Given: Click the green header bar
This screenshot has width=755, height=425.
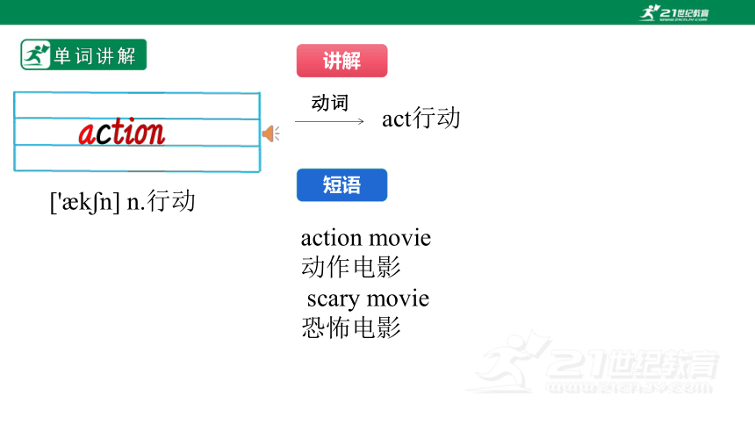Looking at the screenshot, I should [x=377, y=12].
